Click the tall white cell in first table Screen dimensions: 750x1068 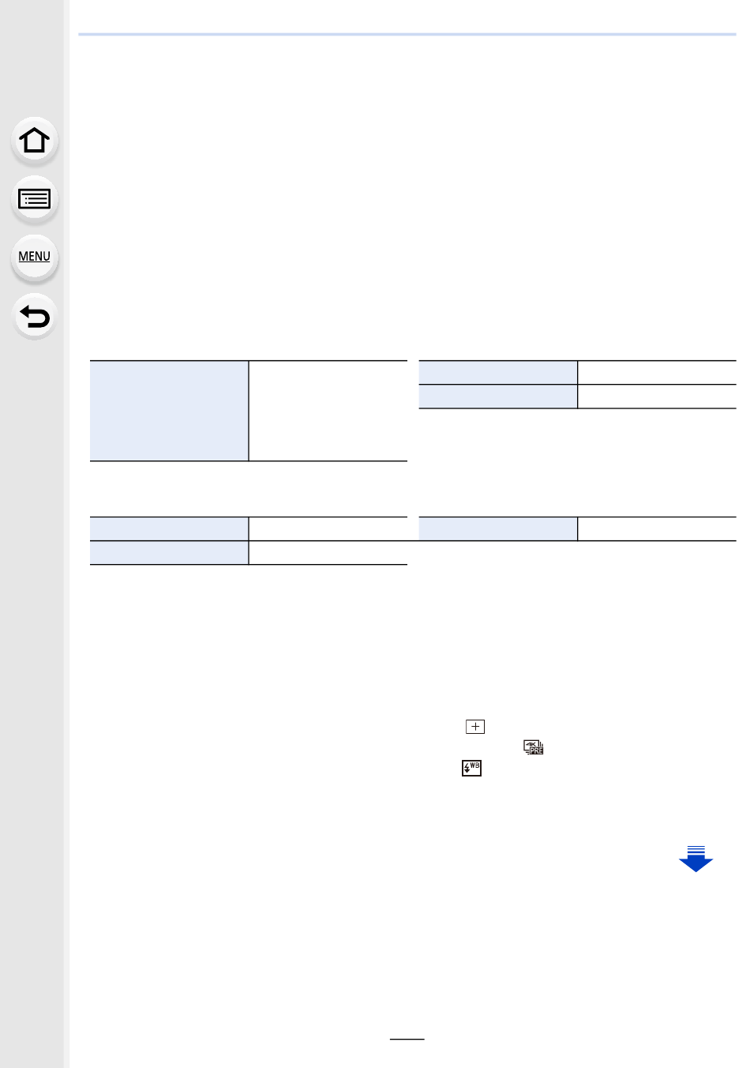pyautogui.click(x=328, y=411)
